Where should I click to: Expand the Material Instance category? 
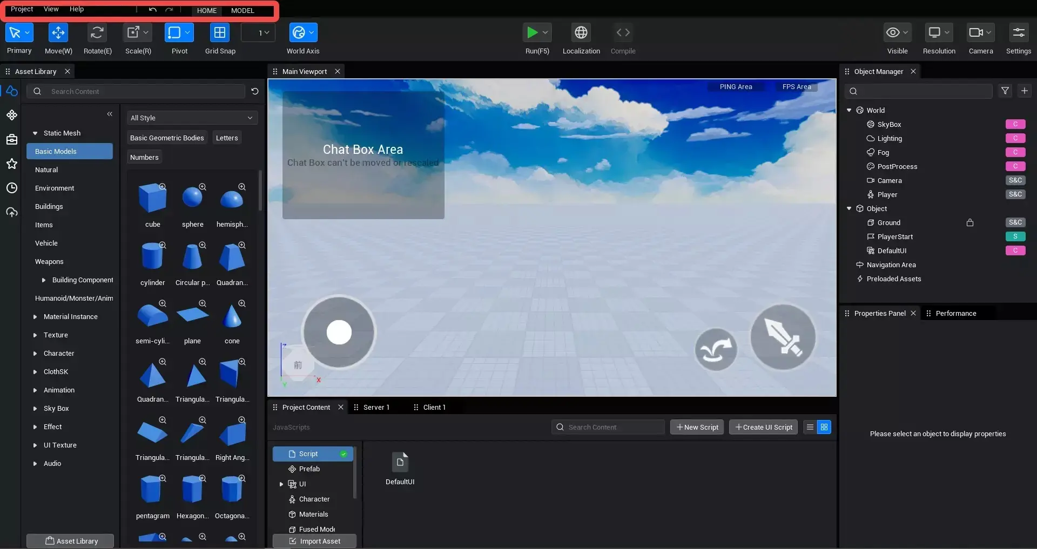tap(35, 316)
